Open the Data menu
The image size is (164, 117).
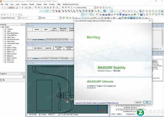(45, 4)
